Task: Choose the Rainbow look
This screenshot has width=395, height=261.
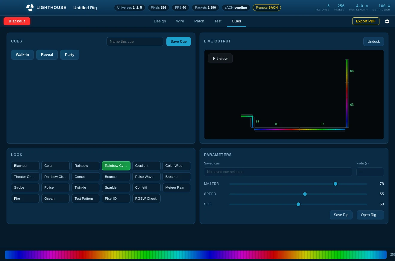Action: [x=86, y=166]
